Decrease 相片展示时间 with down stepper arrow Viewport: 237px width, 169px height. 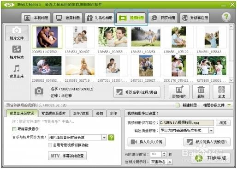[x=164, y=156]
